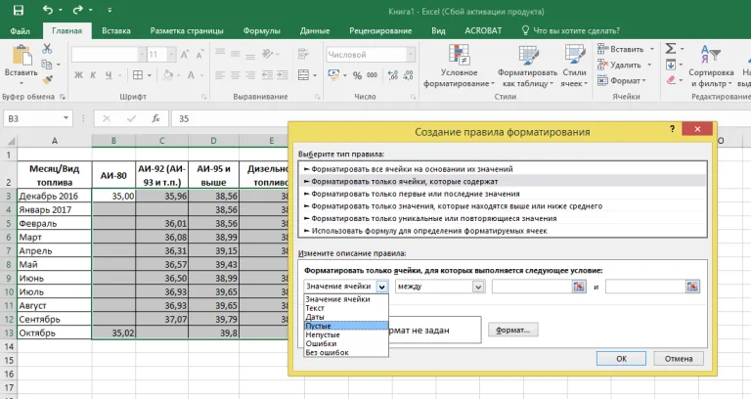Select rule type Использовать формулу для определения
Screen dimensions: 751x399
tap(502, 231)
